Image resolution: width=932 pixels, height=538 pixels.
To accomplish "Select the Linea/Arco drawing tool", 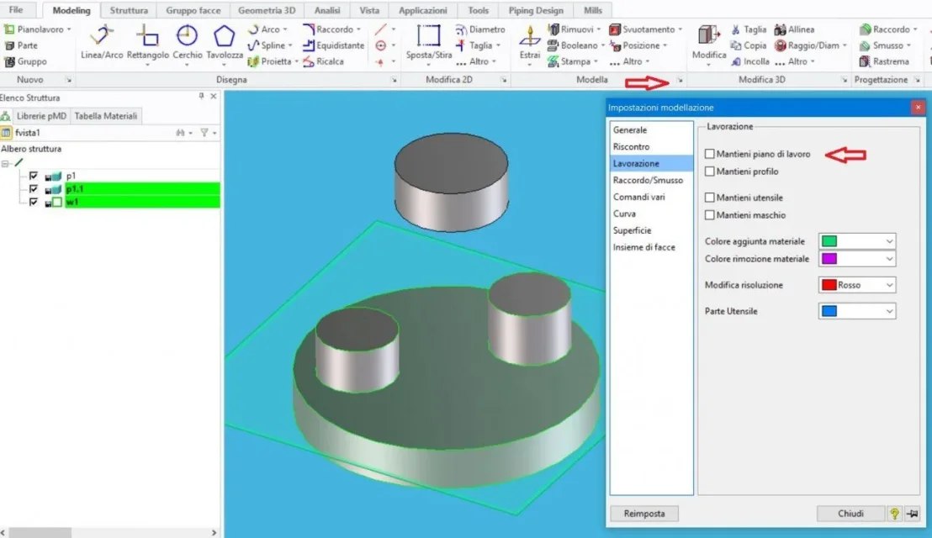I will (x=102, y=41).
